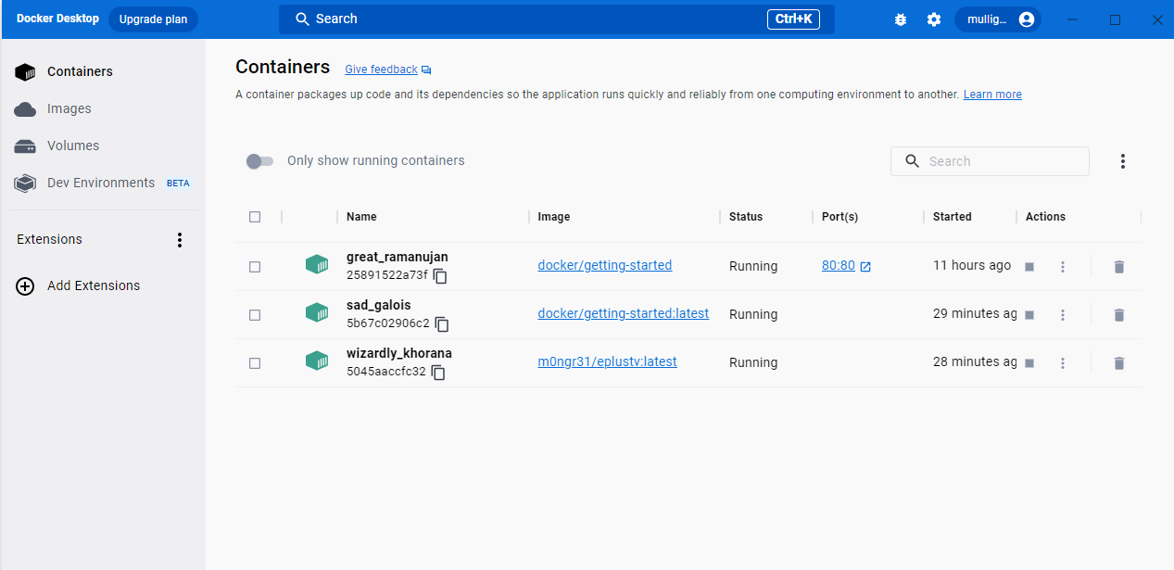This screenshot has width=1174, height=570.
Task: Open the options menu for great_ramanujan
Action: pyautogui.click(x=1062, y=266)
